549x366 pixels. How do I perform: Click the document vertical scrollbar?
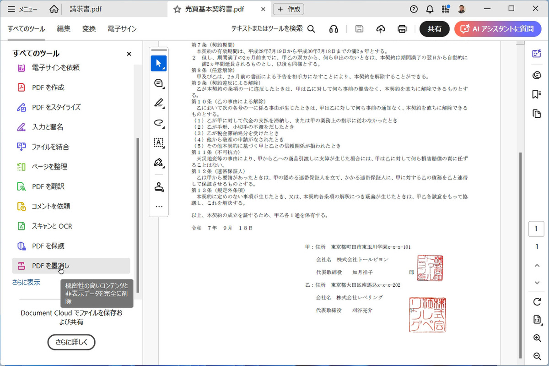520,254
